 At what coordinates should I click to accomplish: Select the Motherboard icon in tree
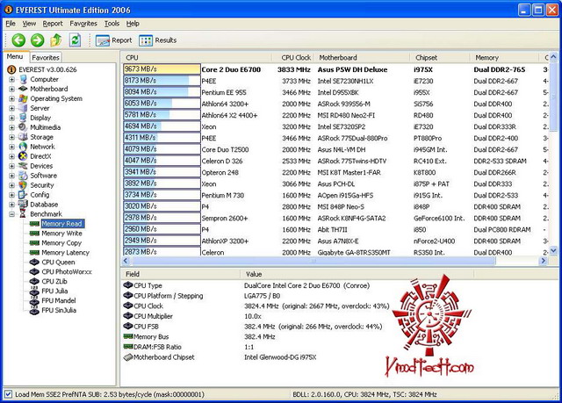(x=24, y=89)
